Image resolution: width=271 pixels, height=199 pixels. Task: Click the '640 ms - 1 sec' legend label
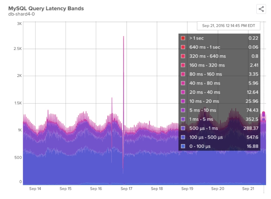(x=205, y=47)
